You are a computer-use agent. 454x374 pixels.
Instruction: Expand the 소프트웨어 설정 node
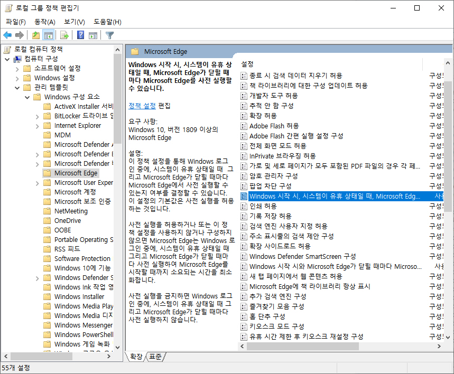coord(17,69)
